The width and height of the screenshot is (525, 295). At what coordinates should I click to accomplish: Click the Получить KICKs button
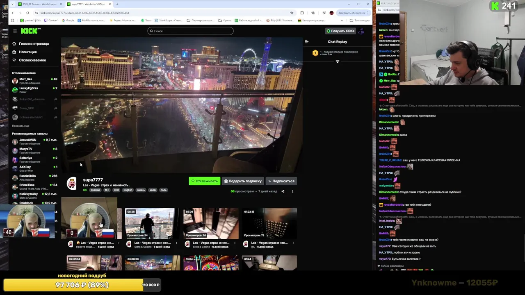click(340, 31)
